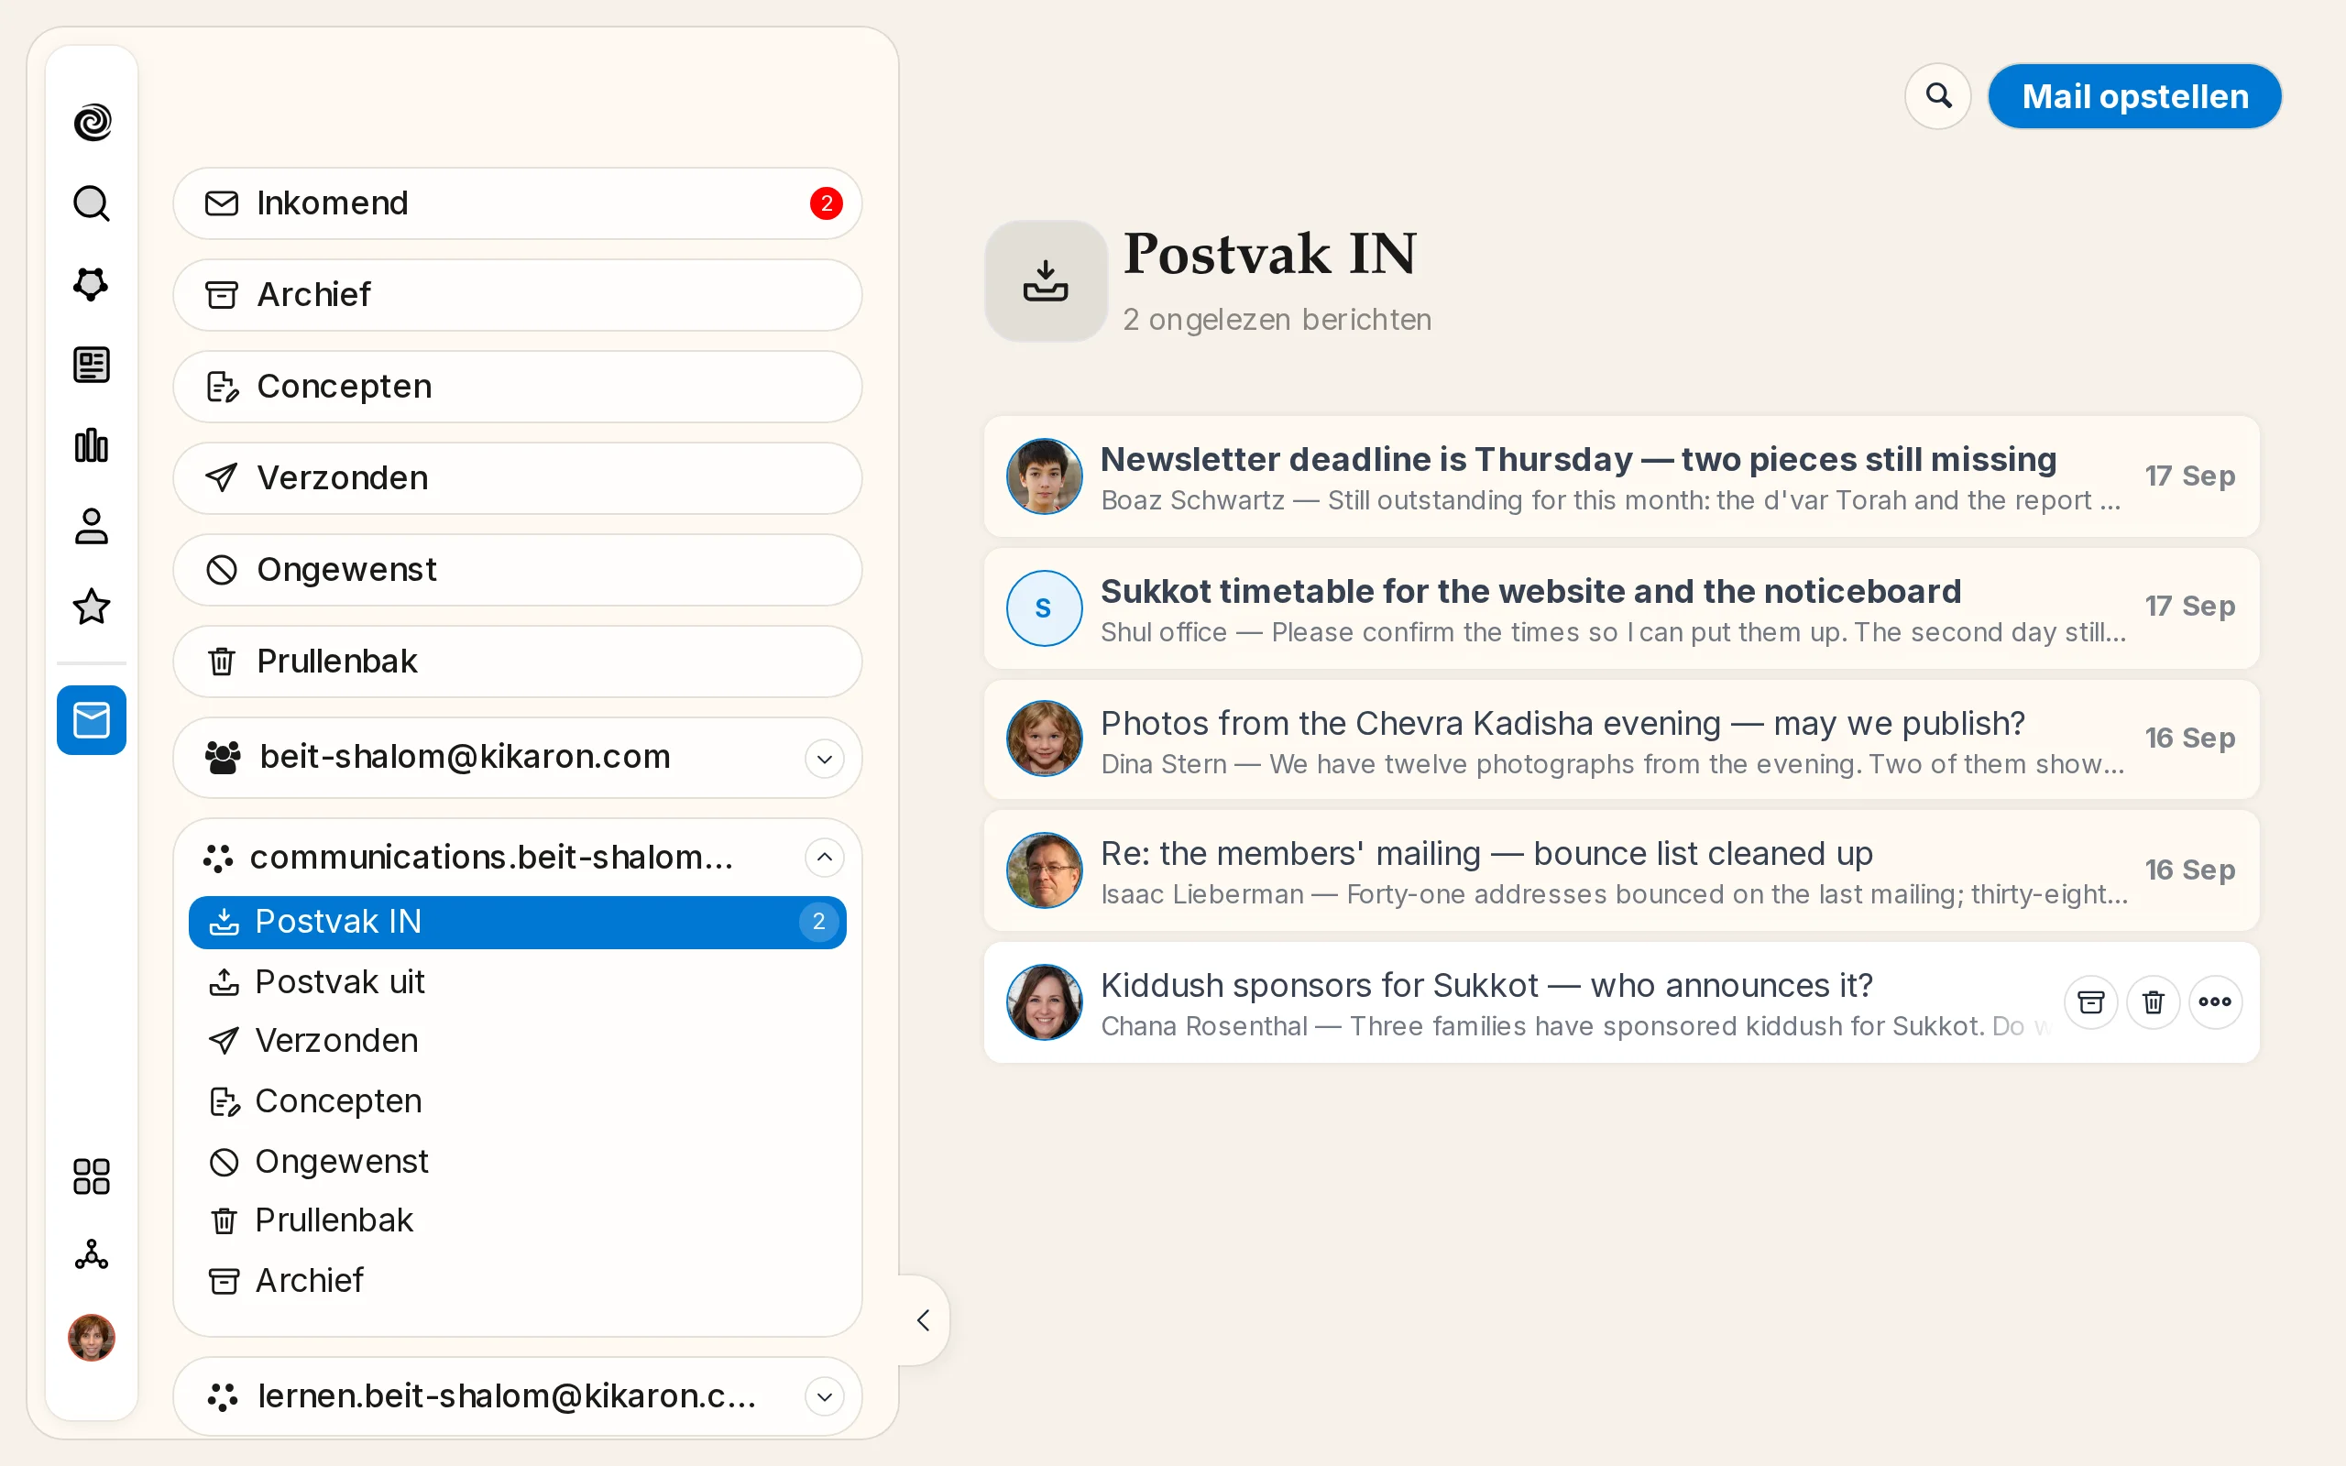The height and width of the screenshot is (1466, 2346).
Task: Open the sidebar search magnifier icon
Action: (x=92, y=203)
